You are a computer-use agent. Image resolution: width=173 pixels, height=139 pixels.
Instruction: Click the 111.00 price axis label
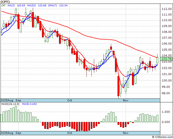(x=166, y=15)
